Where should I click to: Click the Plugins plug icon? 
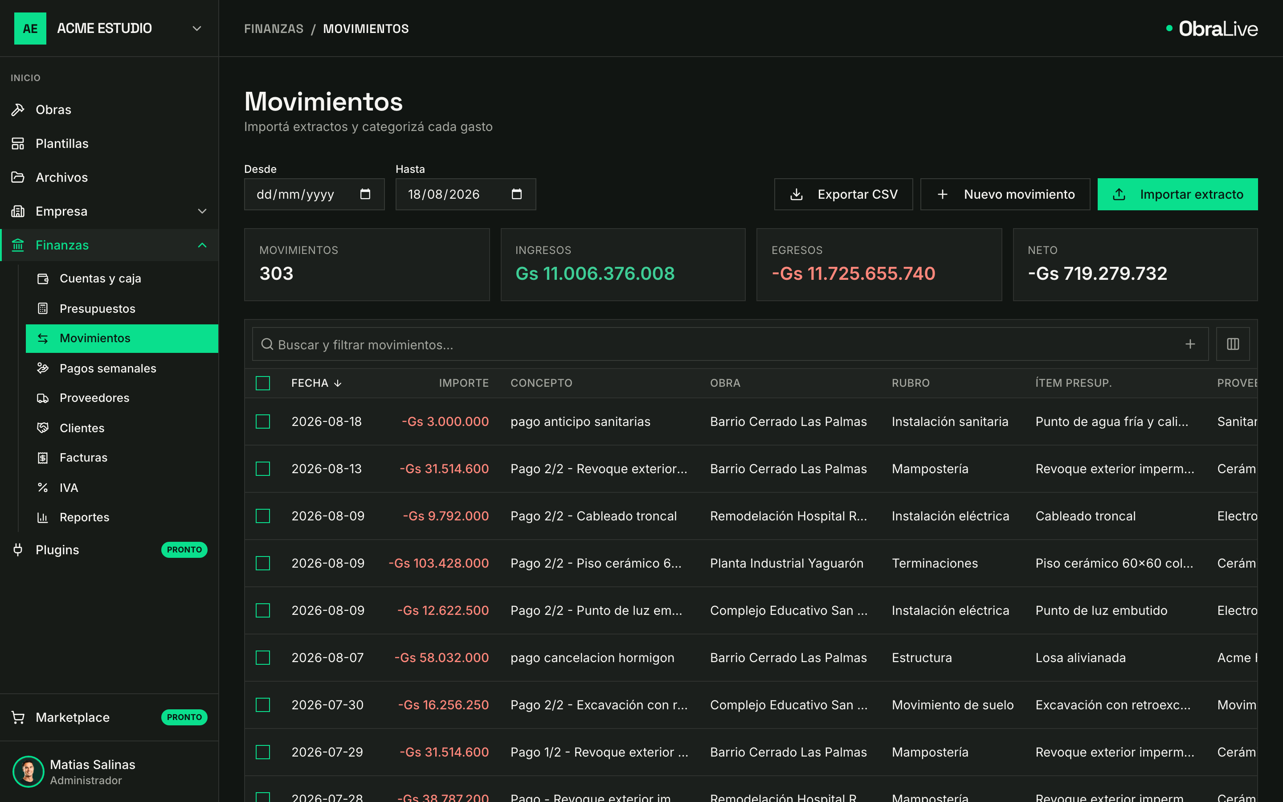click(x=18, y=549)
